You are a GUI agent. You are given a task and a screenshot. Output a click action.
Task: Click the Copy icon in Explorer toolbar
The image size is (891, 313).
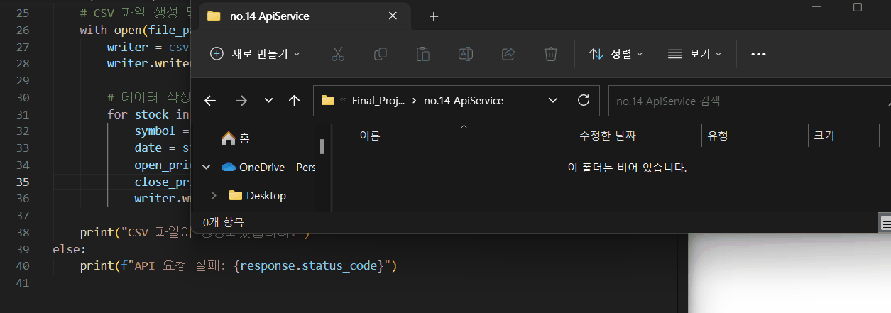click(x=381, y=54)
